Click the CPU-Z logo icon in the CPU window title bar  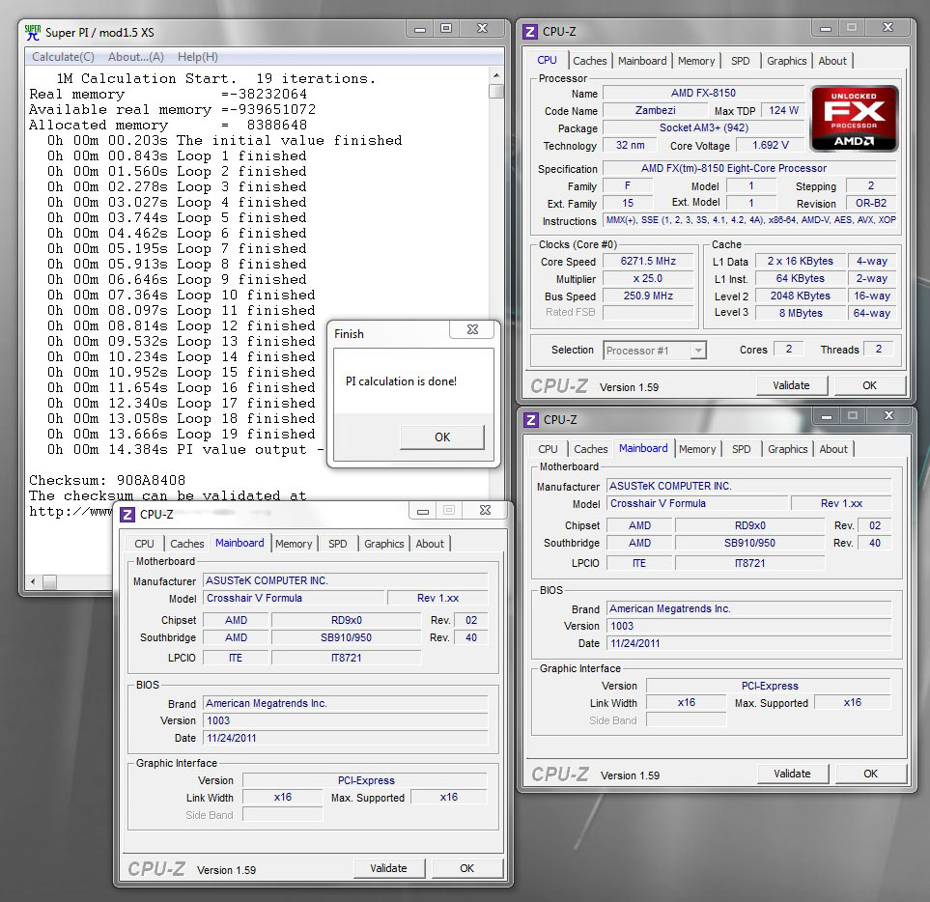tap(529, 32)
